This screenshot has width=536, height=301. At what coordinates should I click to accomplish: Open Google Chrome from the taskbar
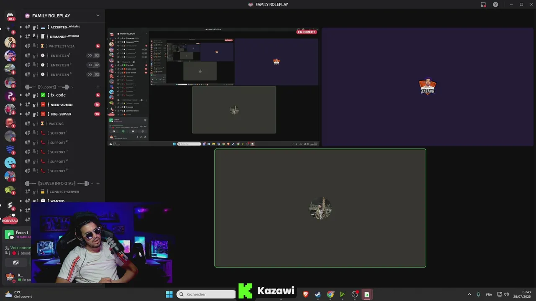[330, 294]
